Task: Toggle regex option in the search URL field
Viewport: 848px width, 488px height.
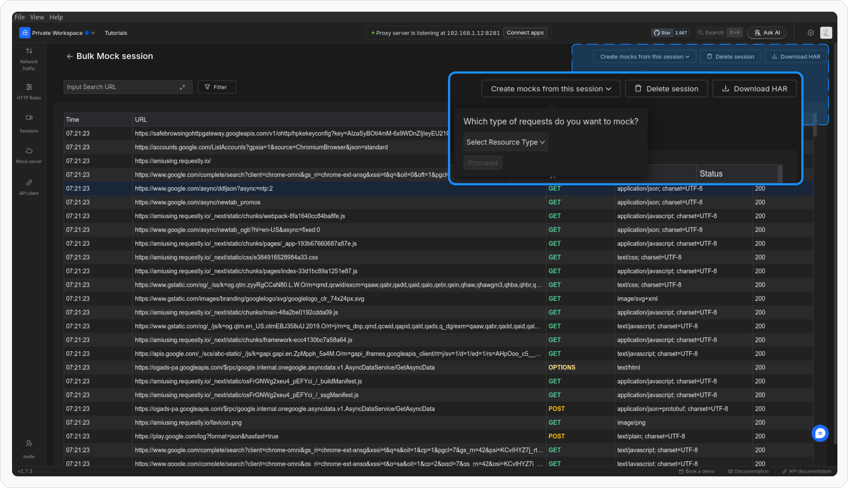Action: 183,87
